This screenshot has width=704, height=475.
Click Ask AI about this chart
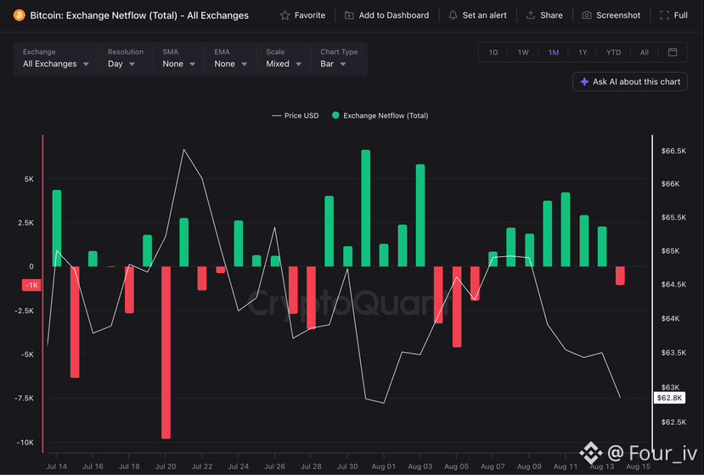coord(630,81)
